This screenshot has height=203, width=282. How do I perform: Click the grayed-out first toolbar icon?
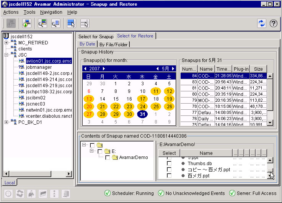[11, 23]
